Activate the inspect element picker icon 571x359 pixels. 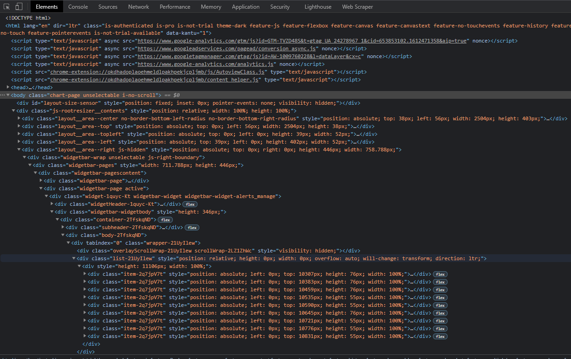[x=7, y=7]
